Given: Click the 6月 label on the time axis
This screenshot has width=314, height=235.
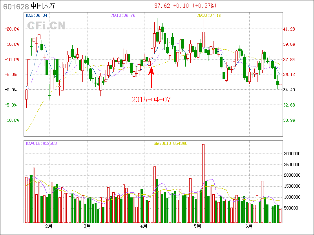Looking at the screenshot, I should 248,226.
